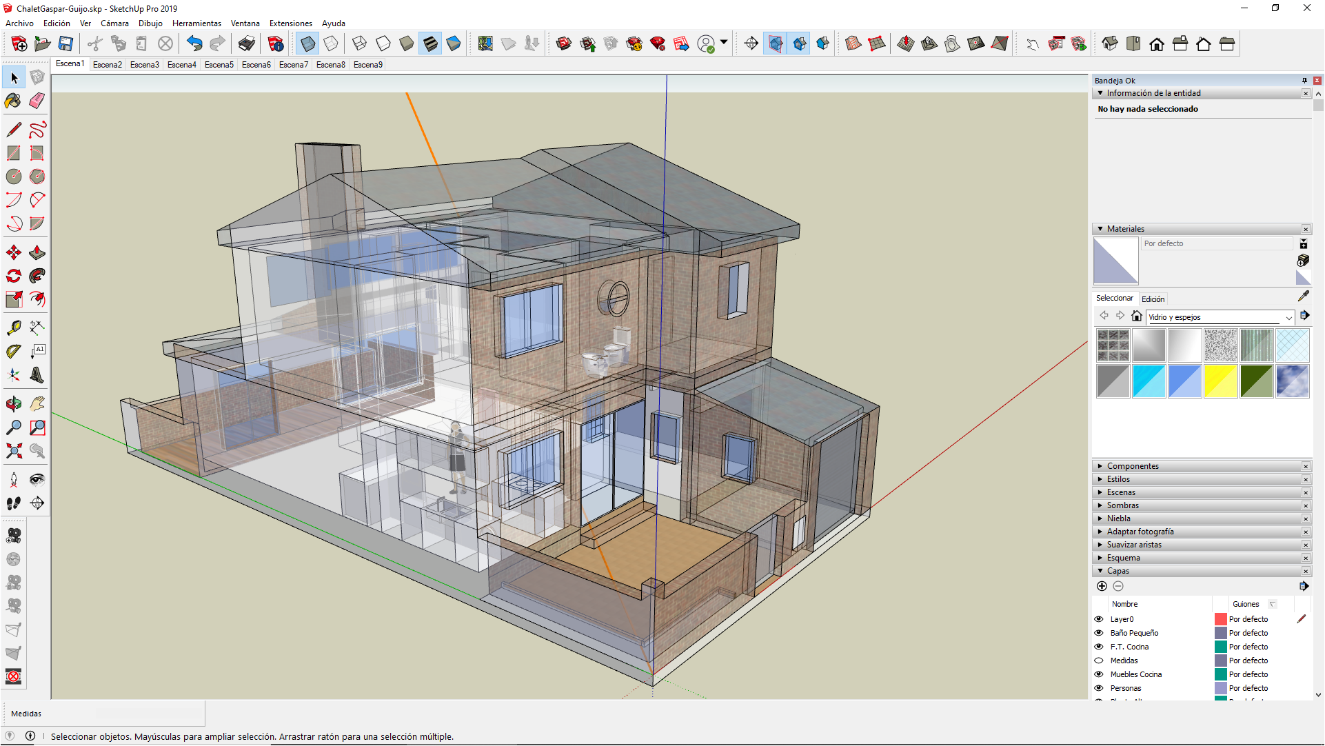
Task: Choose the Freehand drawing tool
Action: click(37, 130)
